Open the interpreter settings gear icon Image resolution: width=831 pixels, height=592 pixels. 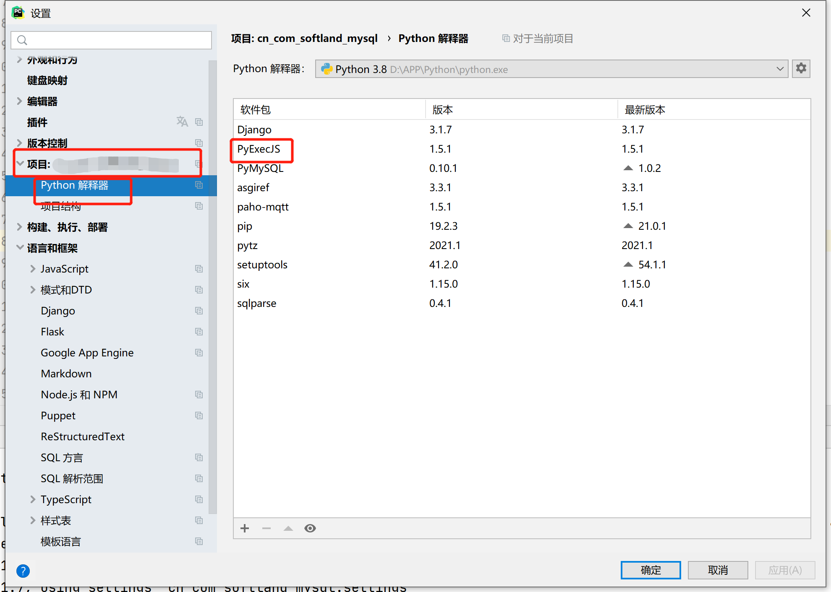tap(801, 68)
